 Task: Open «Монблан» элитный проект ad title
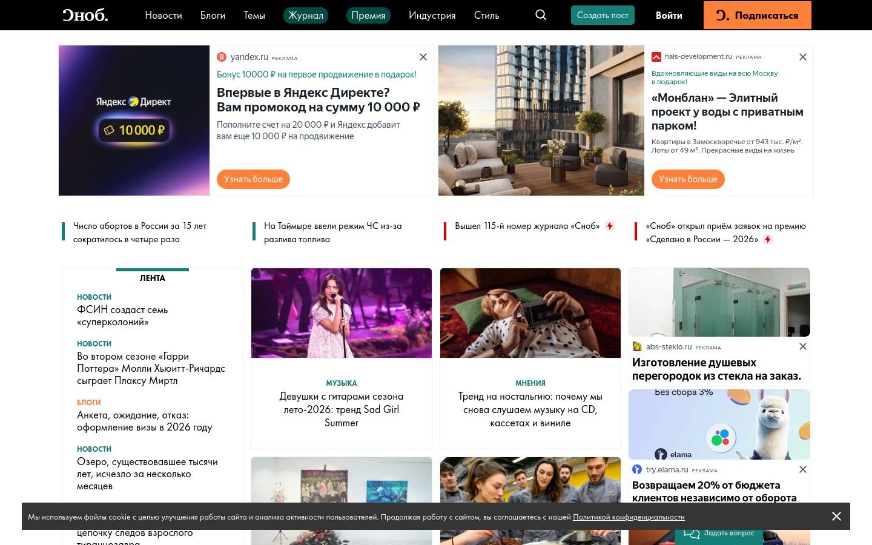[727, 111]
